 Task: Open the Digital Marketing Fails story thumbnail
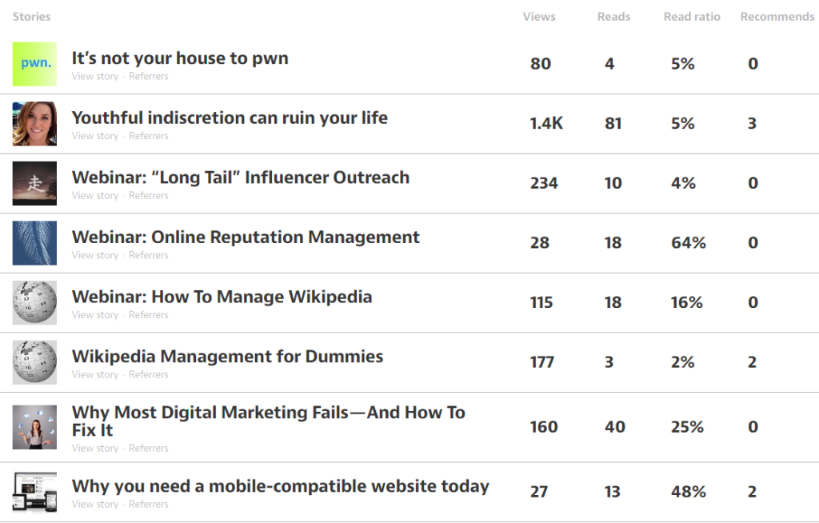click(x=34, y=427)
